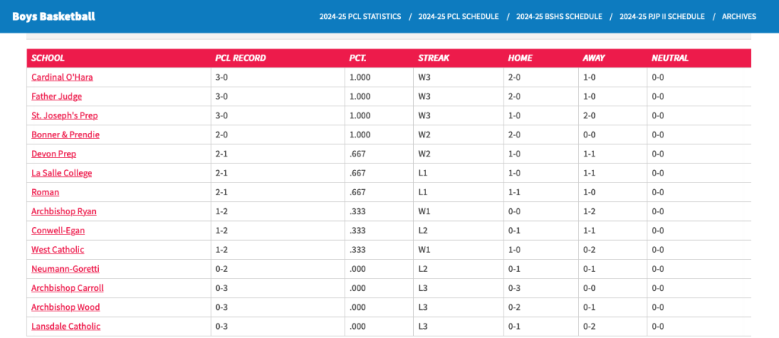This screenshot has width=779, height=338.
Task: View the 2024-25 PJP II Schedule
Action: (x=661, y=17)
